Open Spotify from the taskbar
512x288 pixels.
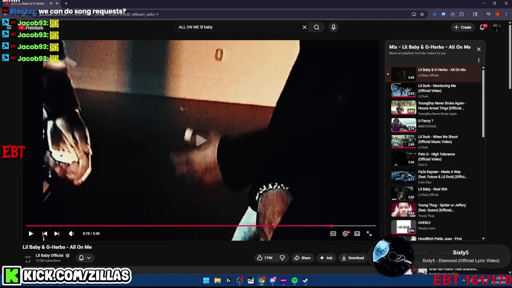294,280
